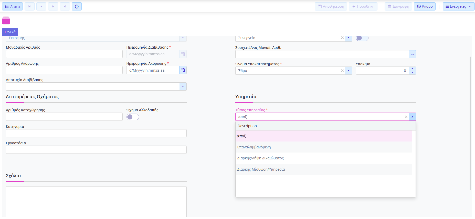Click the Άκυρο button
Viewport: 475px width, 219px height.
click(x=425, y=6)
